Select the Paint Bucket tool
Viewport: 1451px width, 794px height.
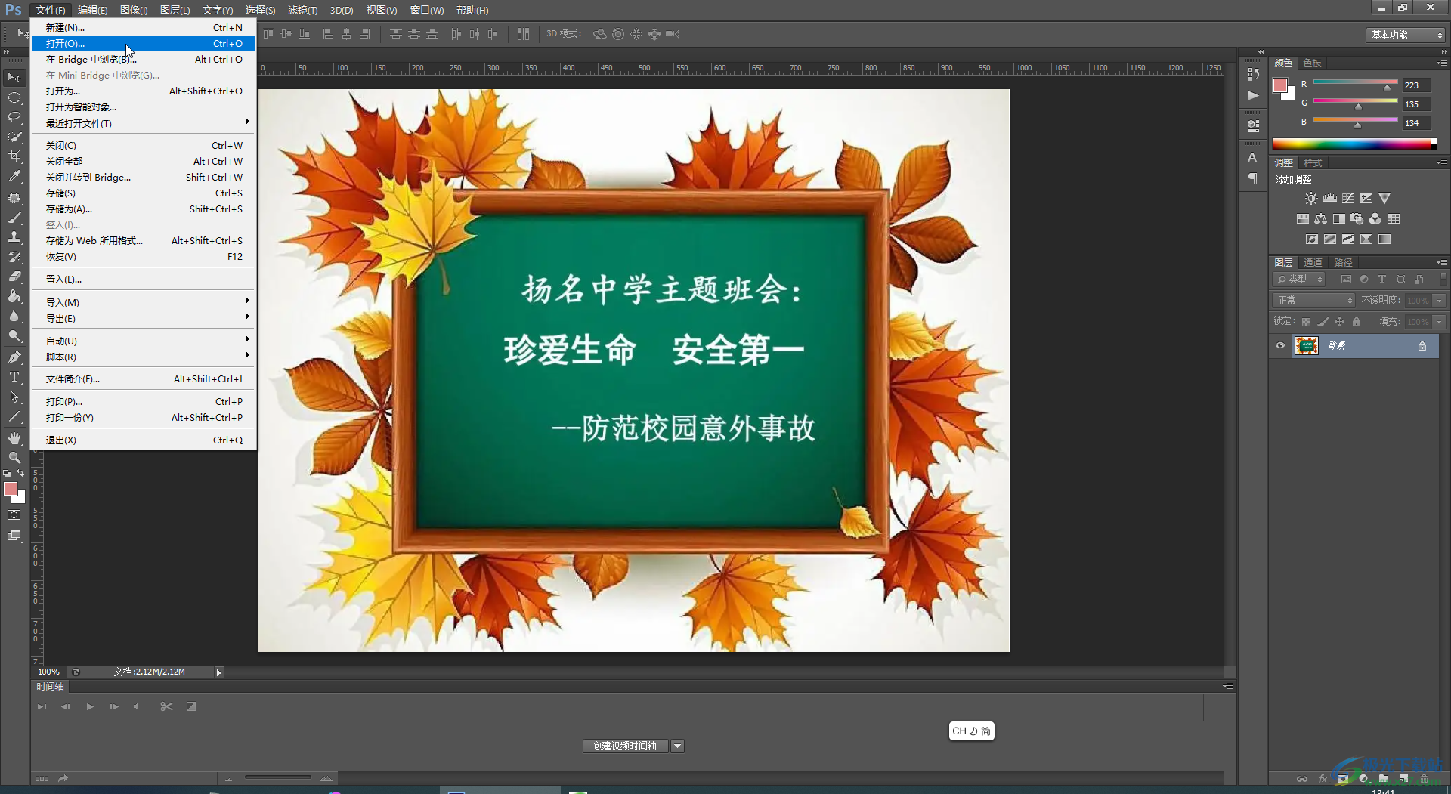click(14, 296)
